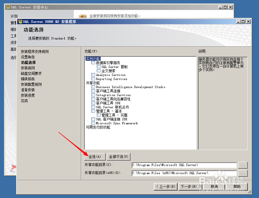Click the 安装程序支持规则 step

click(35, 52)
